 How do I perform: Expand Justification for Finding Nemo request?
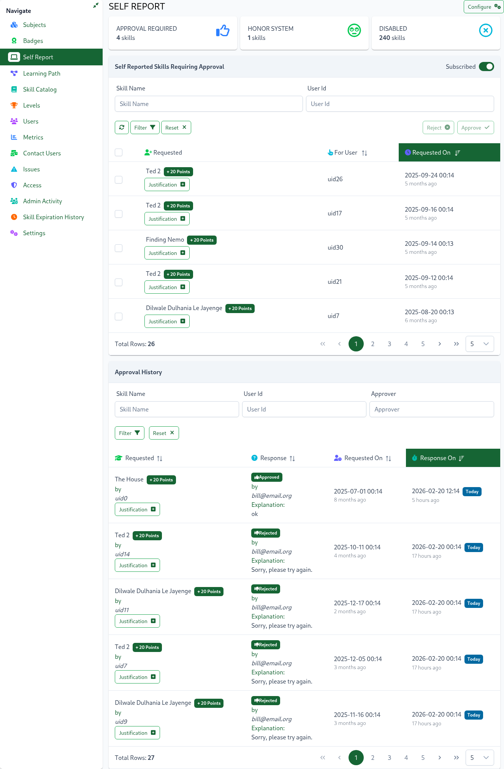coord(167,253)
